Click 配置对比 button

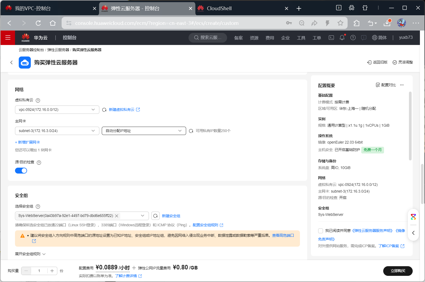point(386,85)
